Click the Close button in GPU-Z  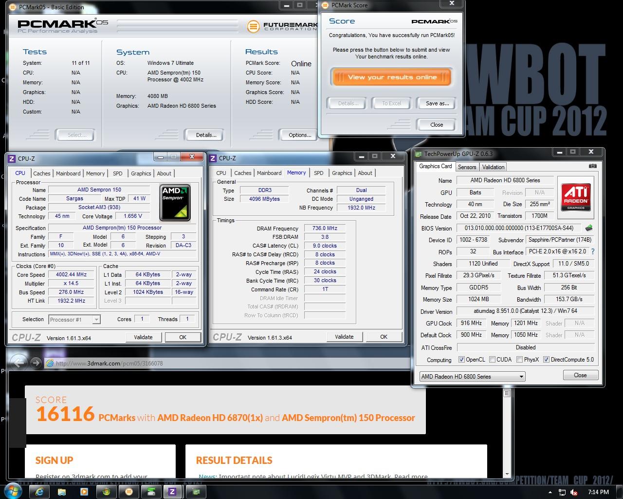[x=580, y=375]
